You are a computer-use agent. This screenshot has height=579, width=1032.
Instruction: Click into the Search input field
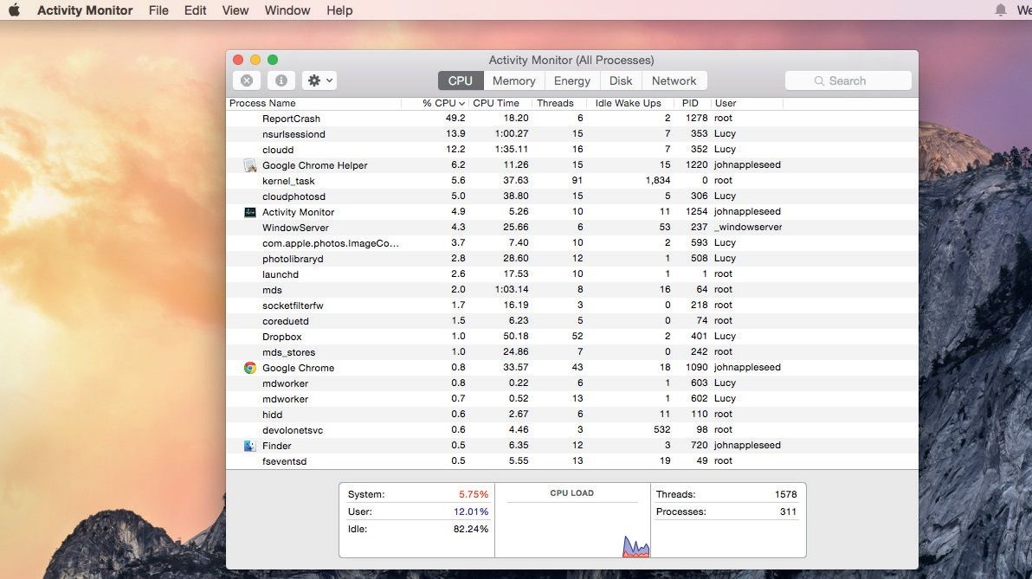coord(857,80)
